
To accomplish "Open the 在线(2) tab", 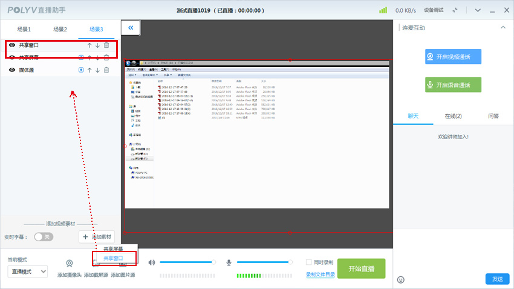I will coord(453,116).
